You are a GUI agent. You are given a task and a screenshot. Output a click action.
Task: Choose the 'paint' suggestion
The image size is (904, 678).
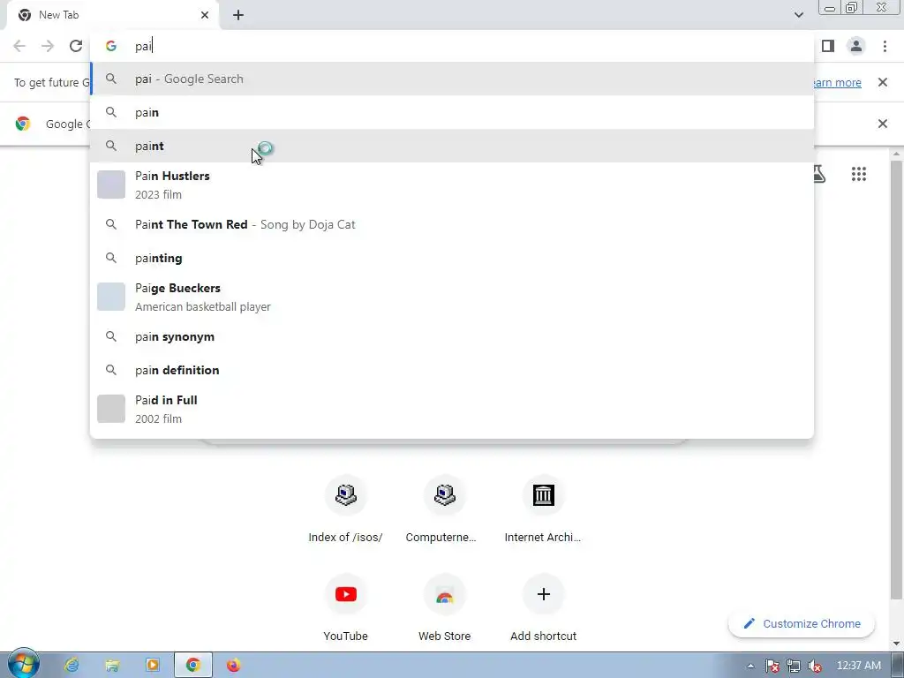(x=452, y=146)
